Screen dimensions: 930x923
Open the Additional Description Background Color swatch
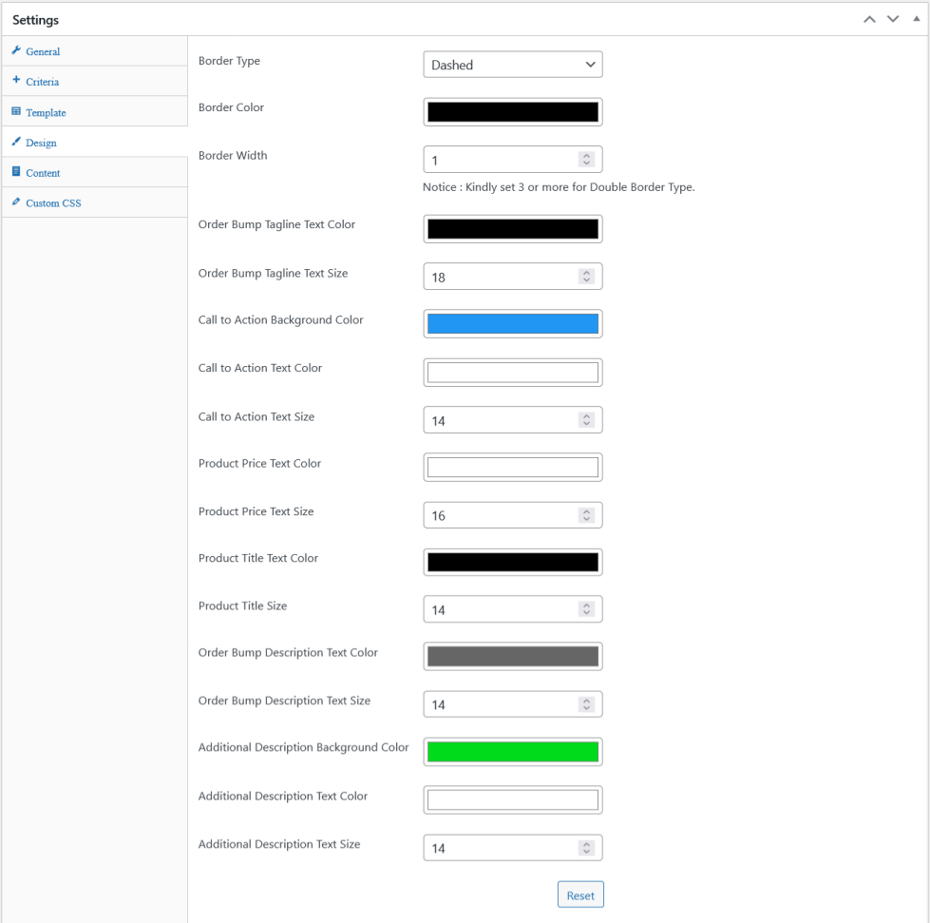pyautogui.click(x=512, y=751)
